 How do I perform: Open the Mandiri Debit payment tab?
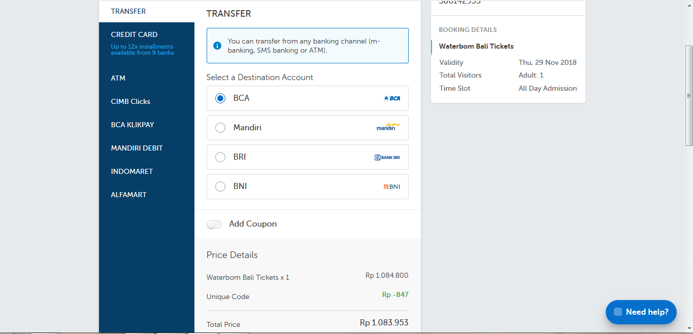pos(137,148)
